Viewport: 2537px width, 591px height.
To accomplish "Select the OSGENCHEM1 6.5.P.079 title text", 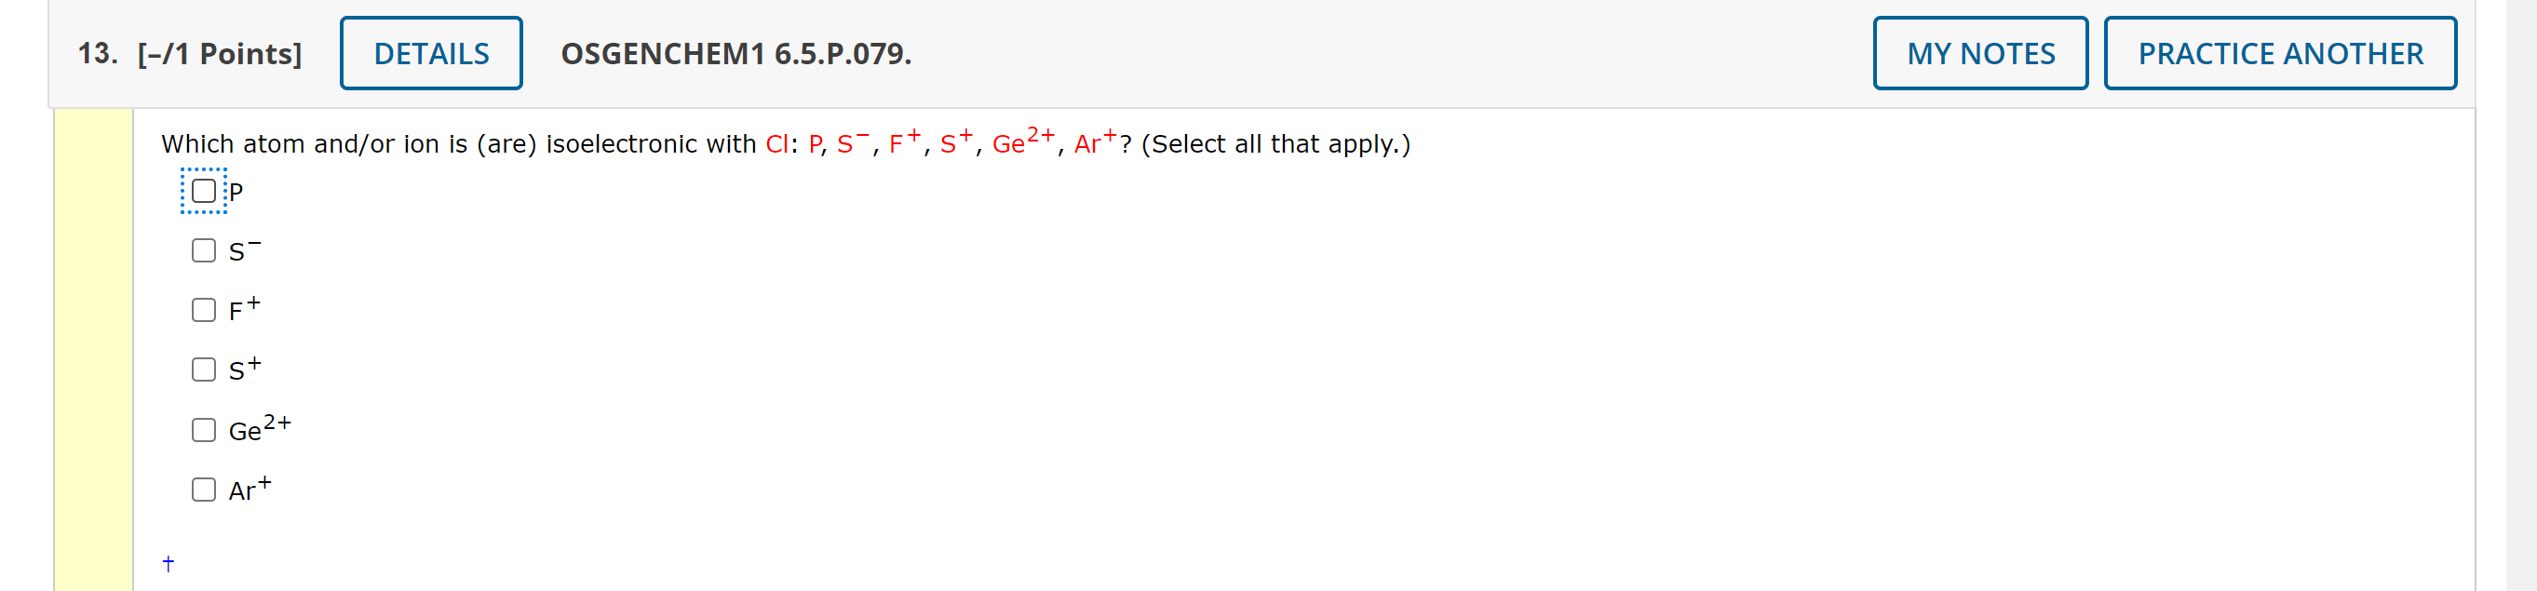I will (x=735, y=55).
